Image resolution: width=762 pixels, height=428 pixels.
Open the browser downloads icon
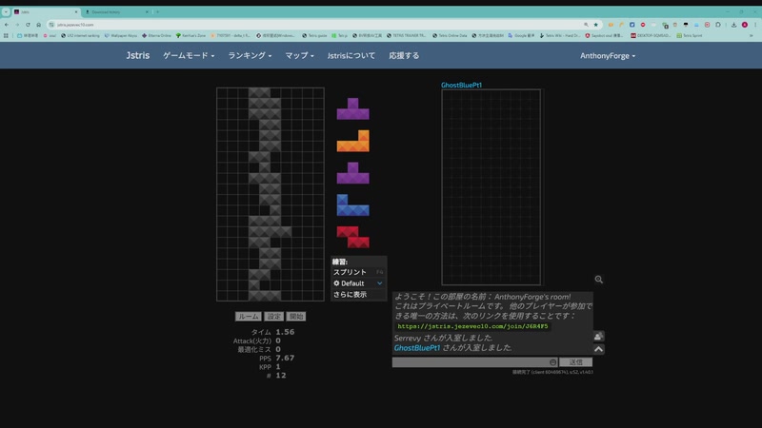click(x=733, y=25)
